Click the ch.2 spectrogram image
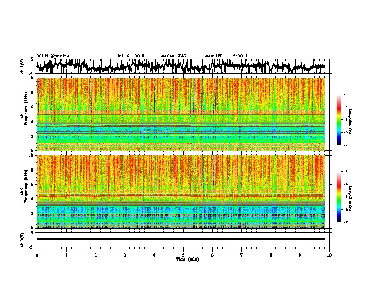Viewport: 371px width, 286px height. coord(181,192)
